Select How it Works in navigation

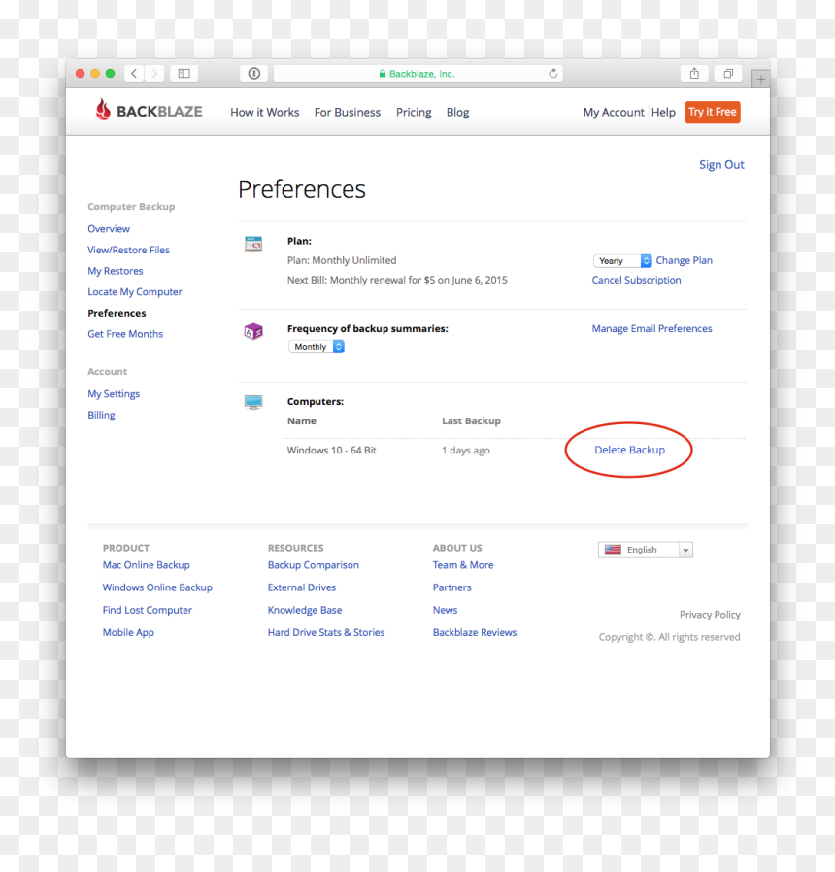coord(265,113)
